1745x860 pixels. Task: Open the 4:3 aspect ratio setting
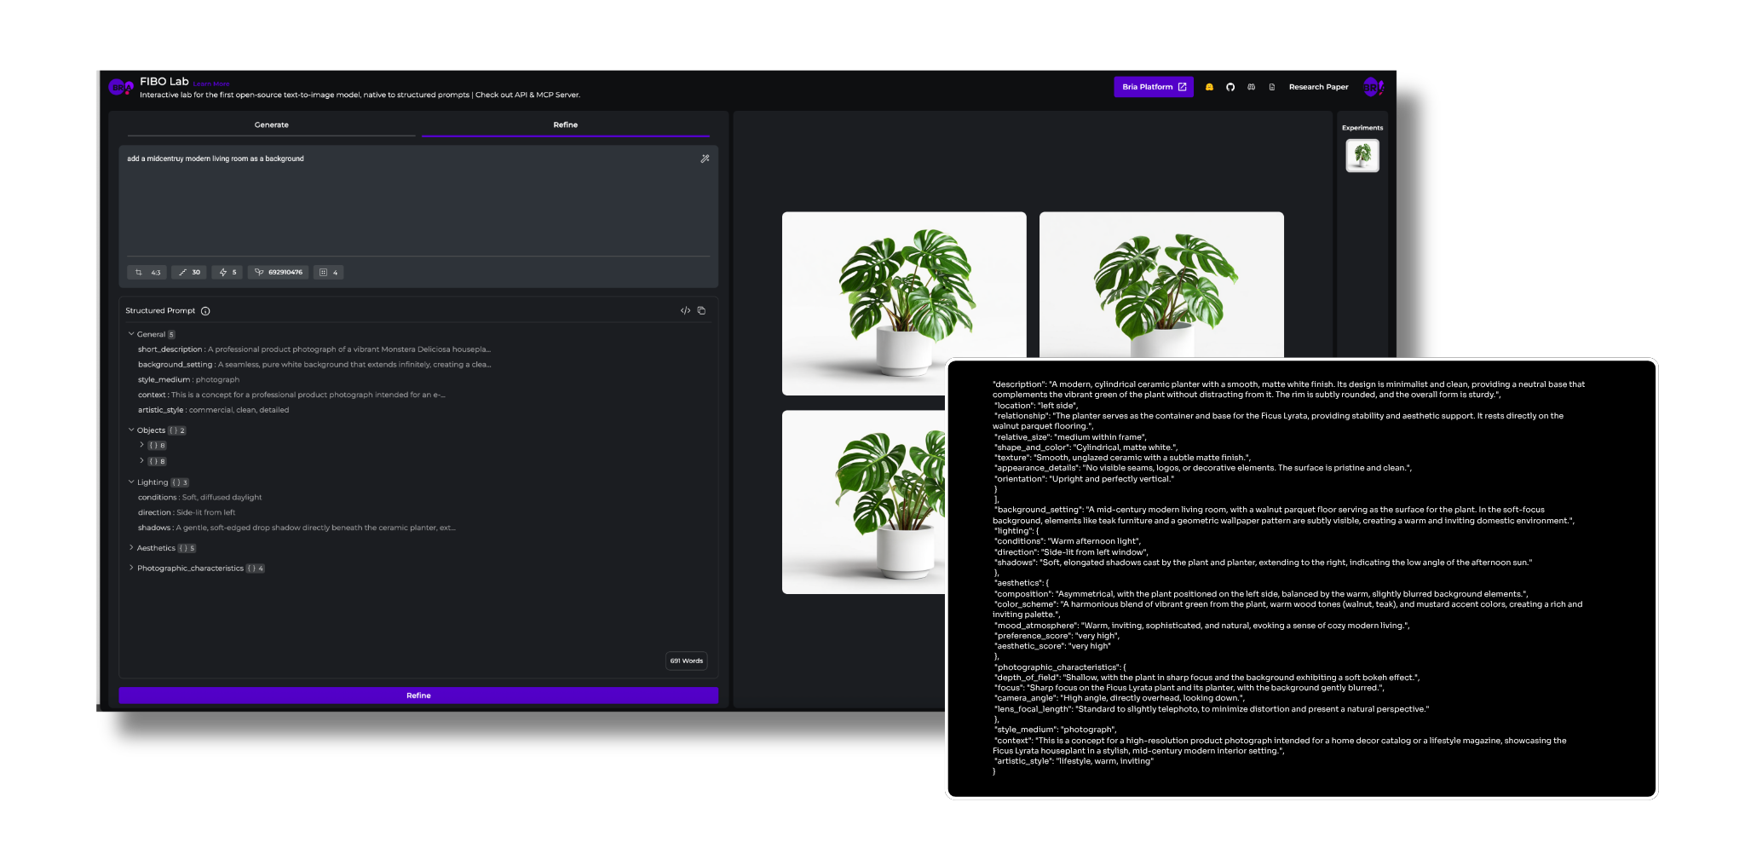pos(147,273)
